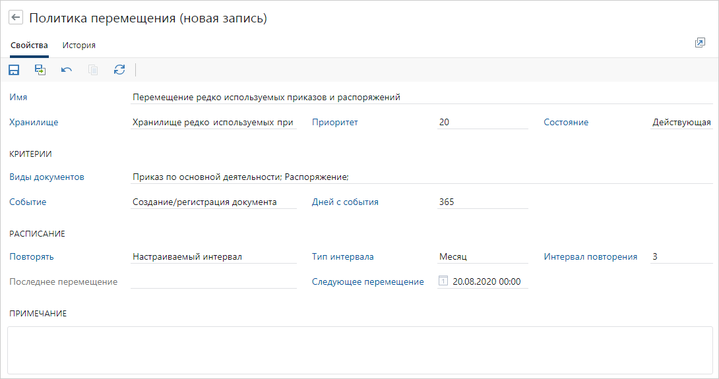
Task: Click the back arrow next to the title
Action: click(16, 18)
